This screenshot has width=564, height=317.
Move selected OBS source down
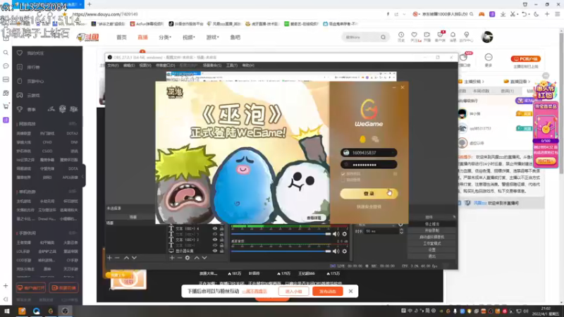point(204,258)
